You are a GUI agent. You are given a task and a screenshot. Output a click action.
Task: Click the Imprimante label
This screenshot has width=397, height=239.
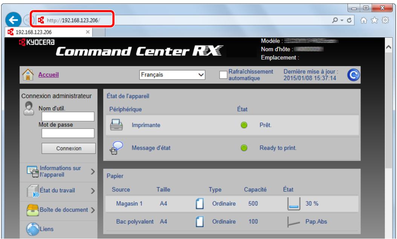tap(146, 125)
